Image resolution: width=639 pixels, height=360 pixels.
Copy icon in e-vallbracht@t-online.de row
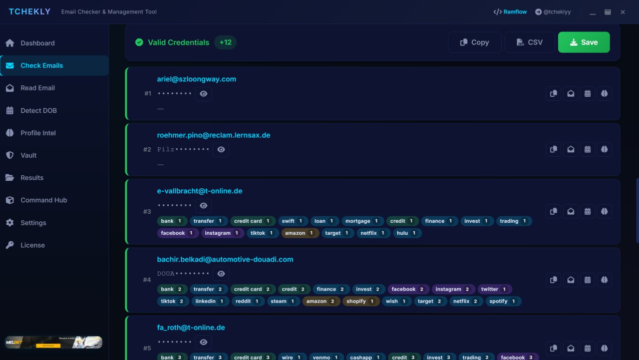(x=553, y=211)
